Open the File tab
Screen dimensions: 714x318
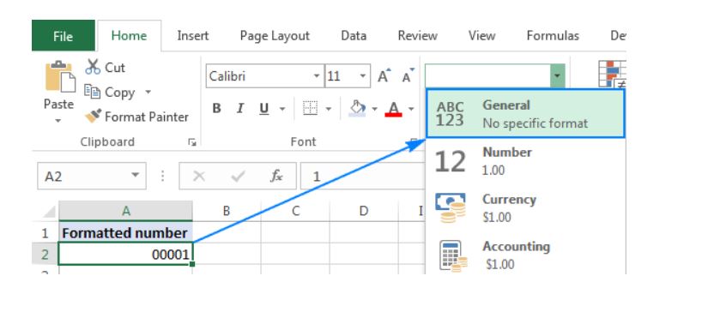[64, 36]
